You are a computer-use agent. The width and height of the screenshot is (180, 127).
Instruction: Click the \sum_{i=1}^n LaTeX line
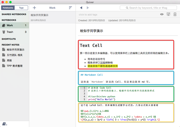coord(94,111)
